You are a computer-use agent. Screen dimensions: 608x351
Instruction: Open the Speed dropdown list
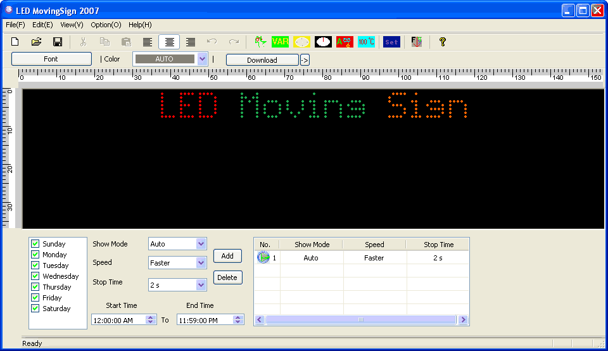201,263
